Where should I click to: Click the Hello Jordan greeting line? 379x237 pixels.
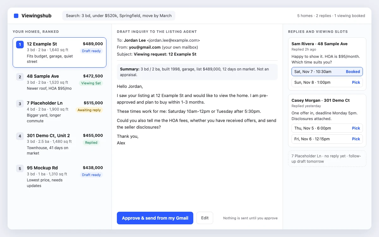point(130,86)
